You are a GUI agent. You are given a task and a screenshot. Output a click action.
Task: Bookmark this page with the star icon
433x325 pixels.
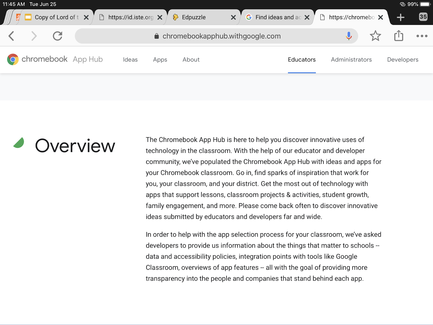[375, 36]
